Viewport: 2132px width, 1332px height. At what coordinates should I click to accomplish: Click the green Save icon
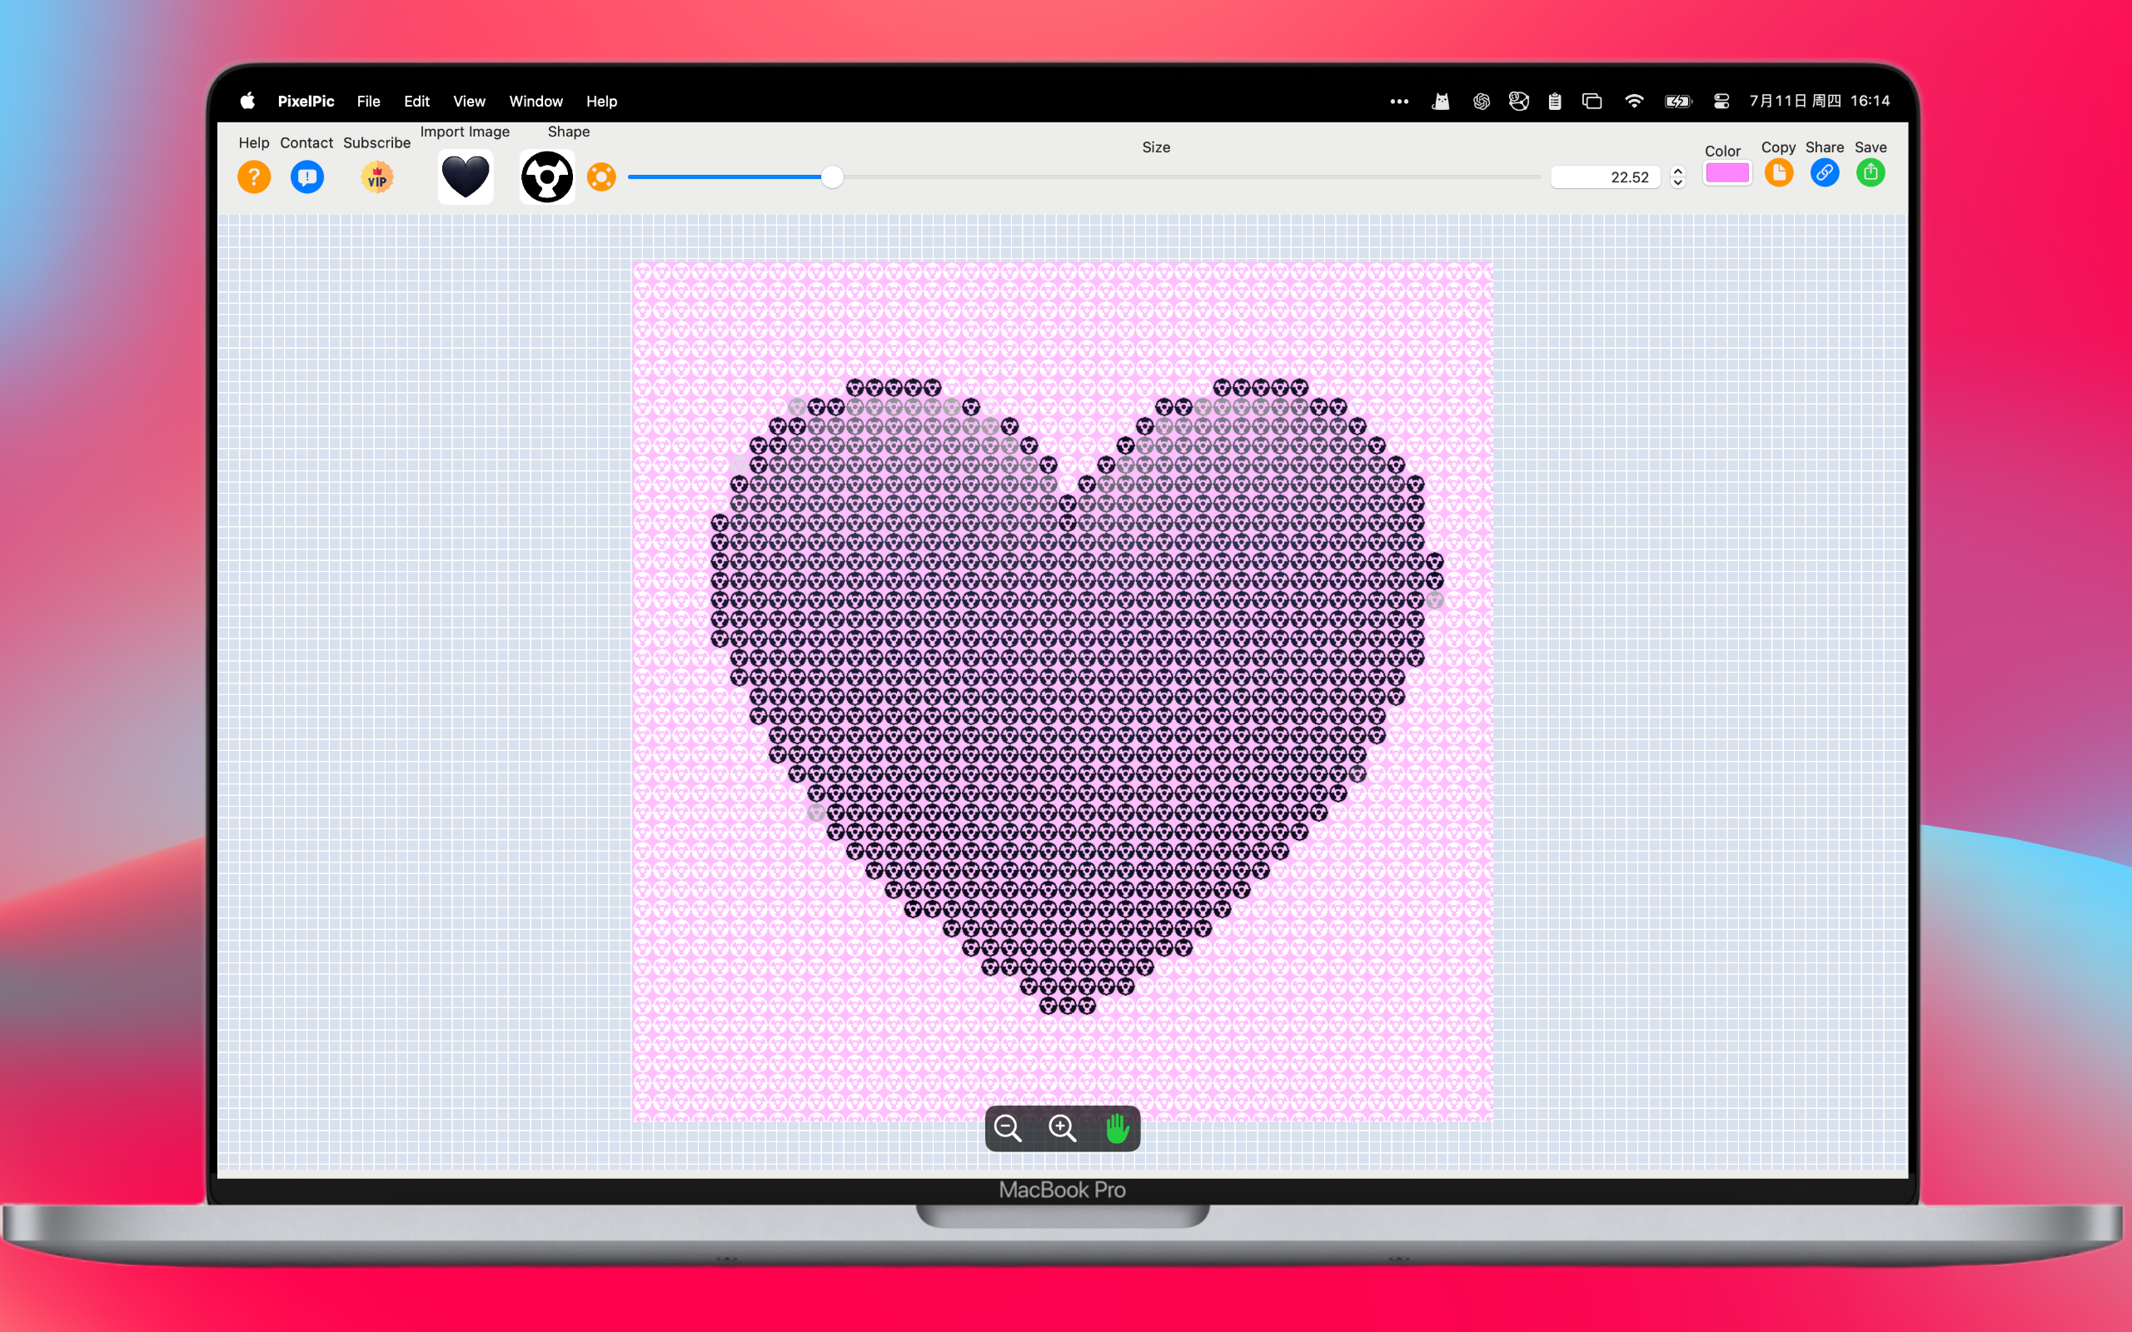point(1870,172)
